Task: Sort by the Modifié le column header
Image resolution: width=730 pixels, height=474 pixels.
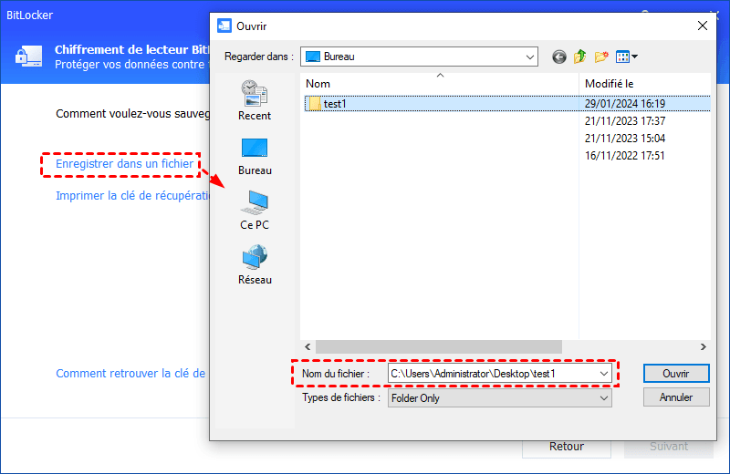Action: [645, 84]
